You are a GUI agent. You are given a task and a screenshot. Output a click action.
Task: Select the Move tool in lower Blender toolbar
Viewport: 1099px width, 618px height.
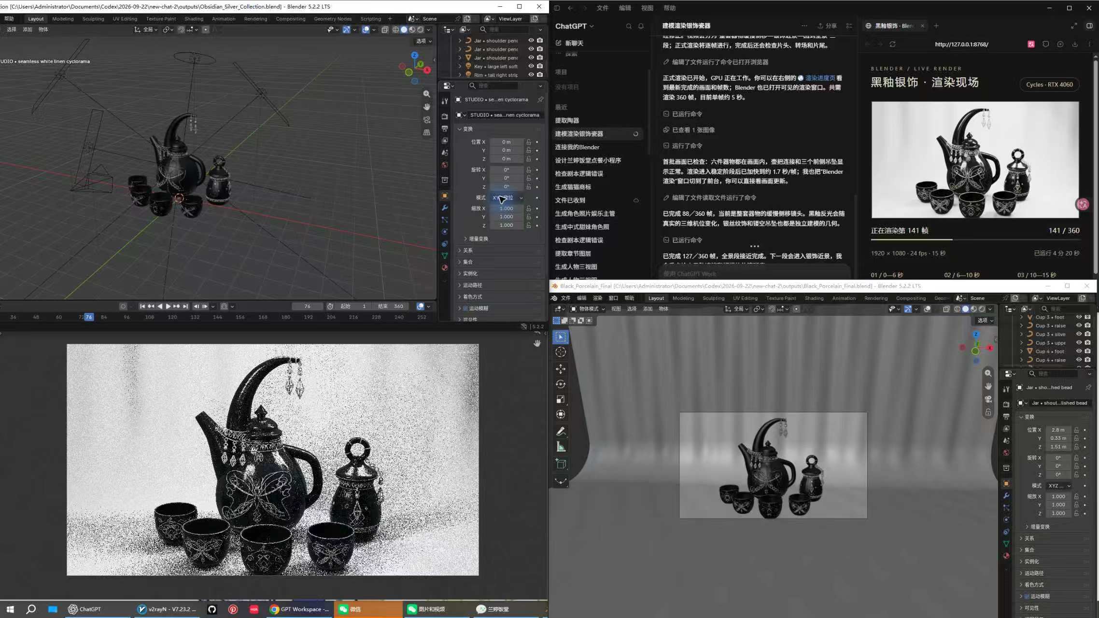coord(561,369)
